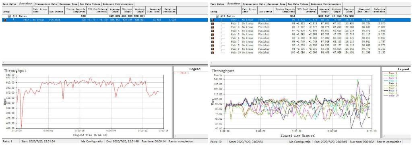The image size is (413, 145).
Task: Select Pair 2 row icon
Action: 213,23
